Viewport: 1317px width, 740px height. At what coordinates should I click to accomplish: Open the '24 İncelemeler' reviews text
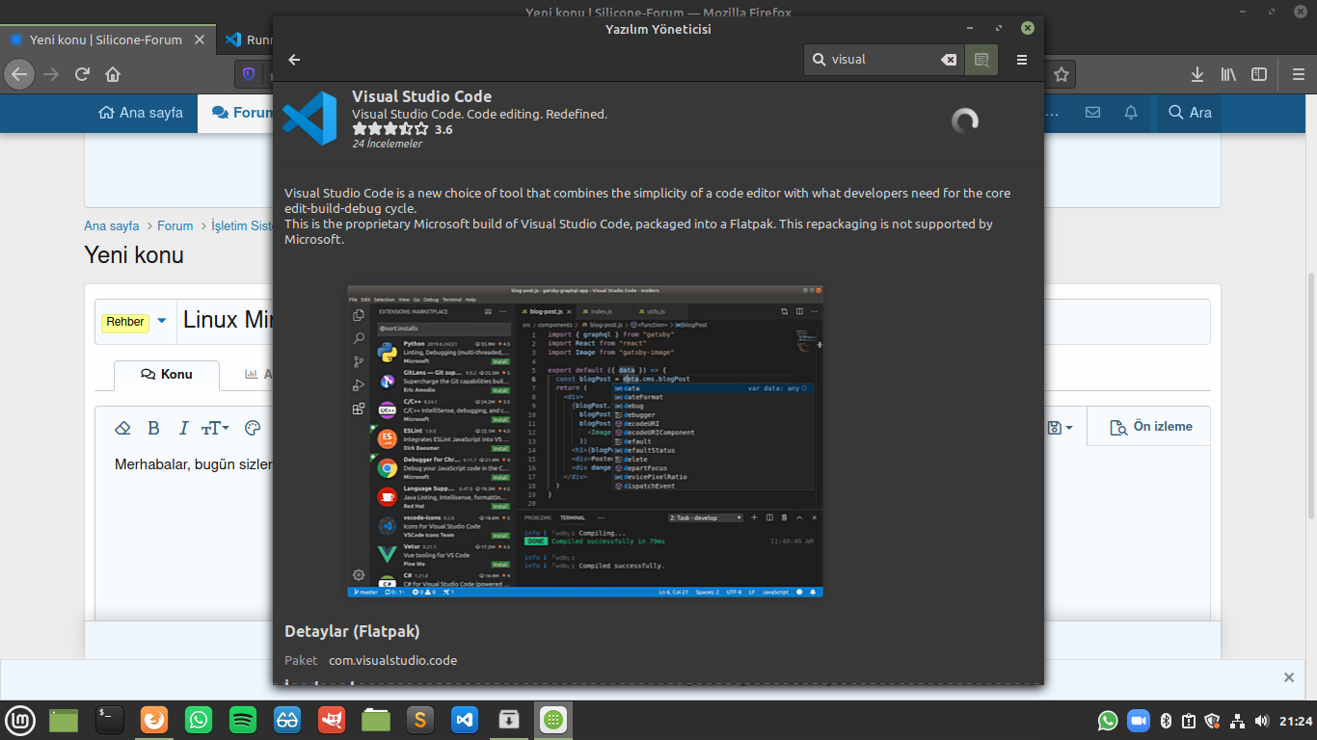388,144
